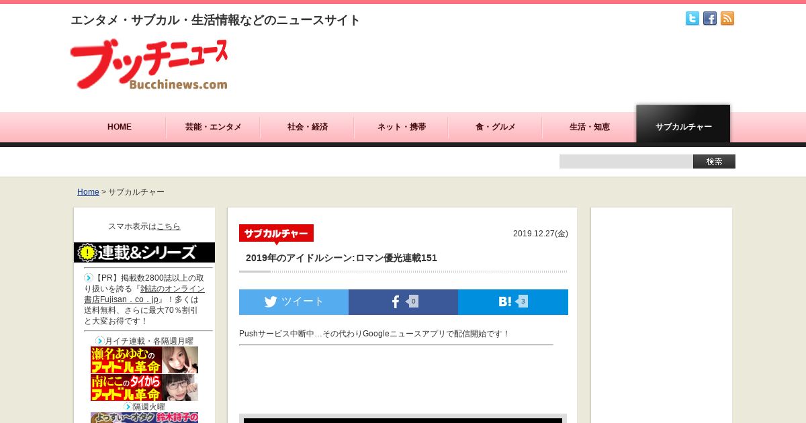Click the PR arrow bullet icon
This screenshot has width=806, height=423.
pos(88,277)
